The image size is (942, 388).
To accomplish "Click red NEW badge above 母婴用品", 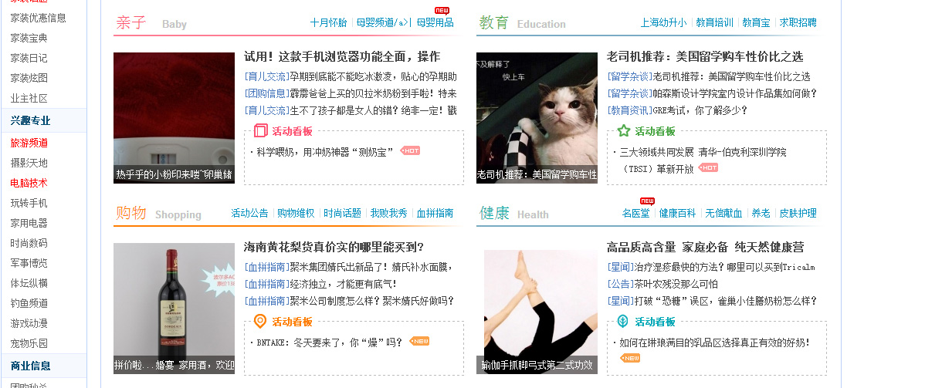I will click(x=442, y=10).
